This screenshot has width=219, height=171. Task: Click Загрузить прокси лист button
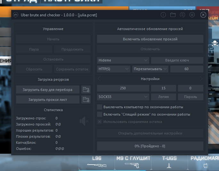coord(48,100)
